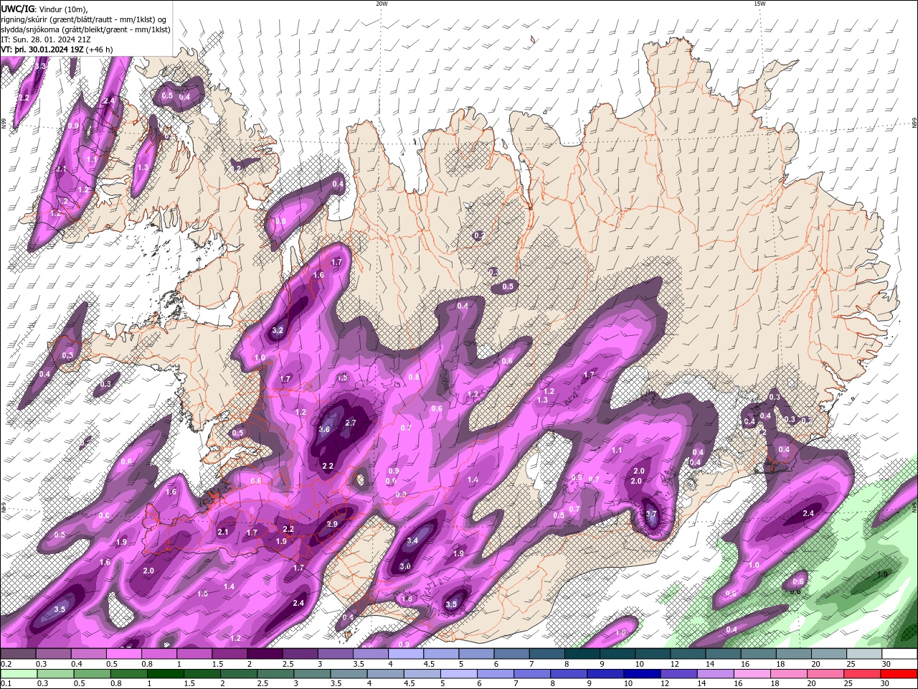The height and width of the screenshot is (689, 918).
Task: Click the '3.2' precipitation value on the map
Action: [278, 331]
